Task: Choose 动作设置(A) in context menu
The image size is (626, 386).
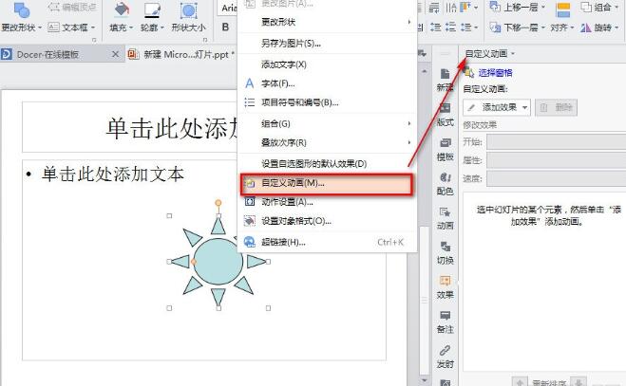Action: [x=328, y=202]
